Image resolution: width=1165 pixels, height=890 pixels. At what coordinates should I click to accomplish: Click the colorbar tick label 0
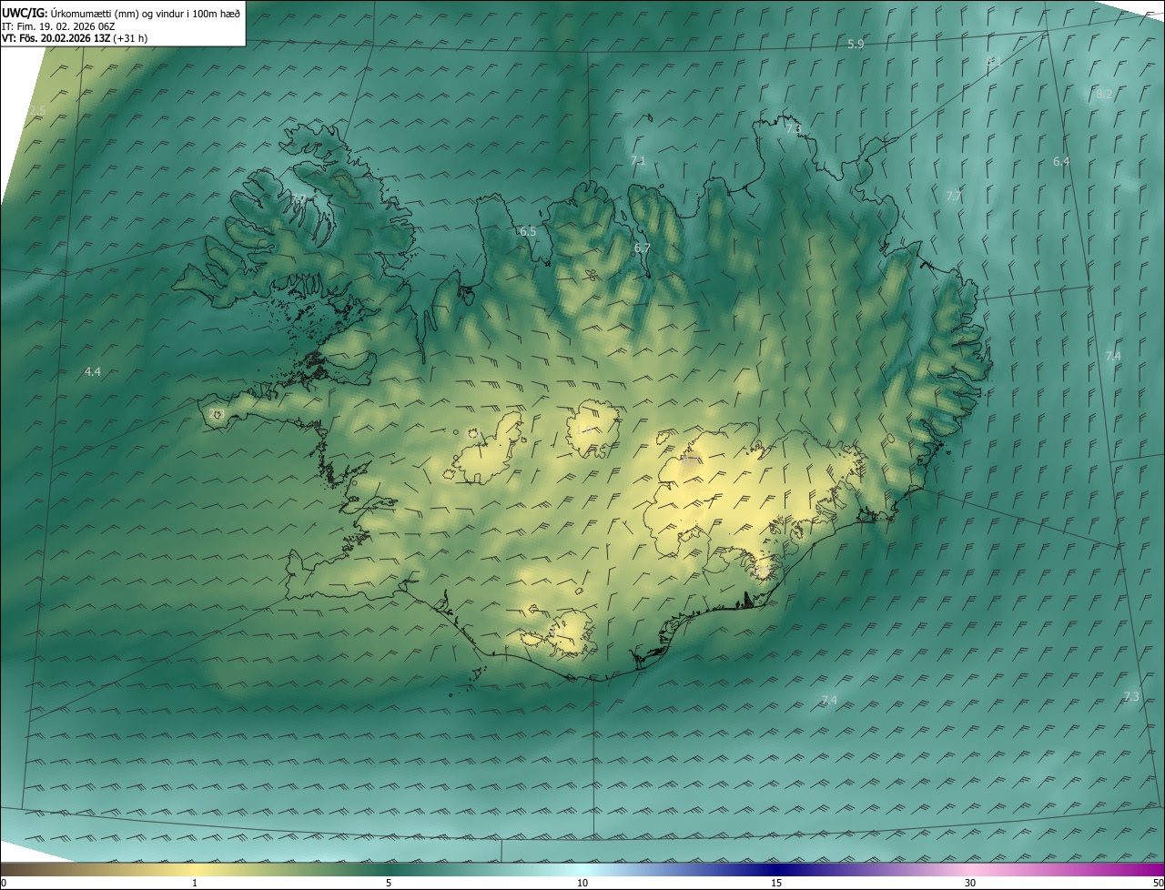[x=4, y=883]
